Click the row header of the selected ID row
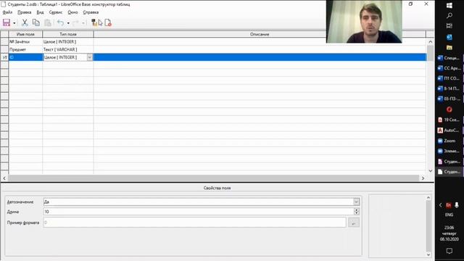 click(4, 57)
